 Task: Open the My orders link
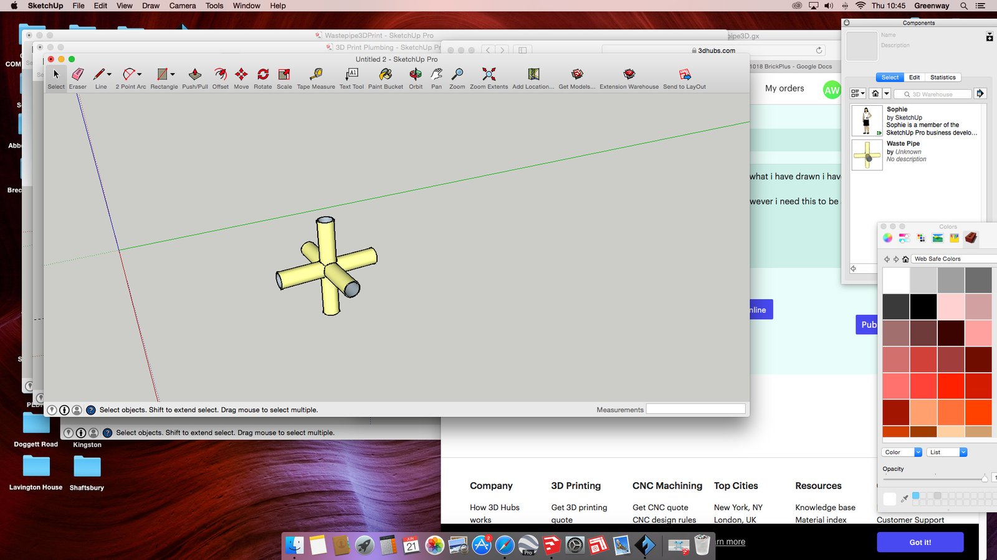pyautogui.click(x=785, y=88)
